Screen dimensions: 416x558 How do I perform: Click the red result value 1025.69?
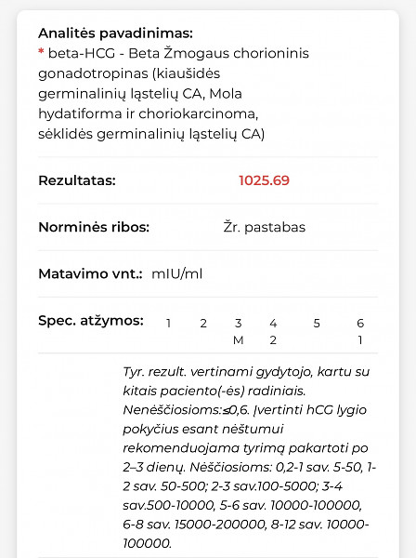pyautogui.click(x=264, y=180)
